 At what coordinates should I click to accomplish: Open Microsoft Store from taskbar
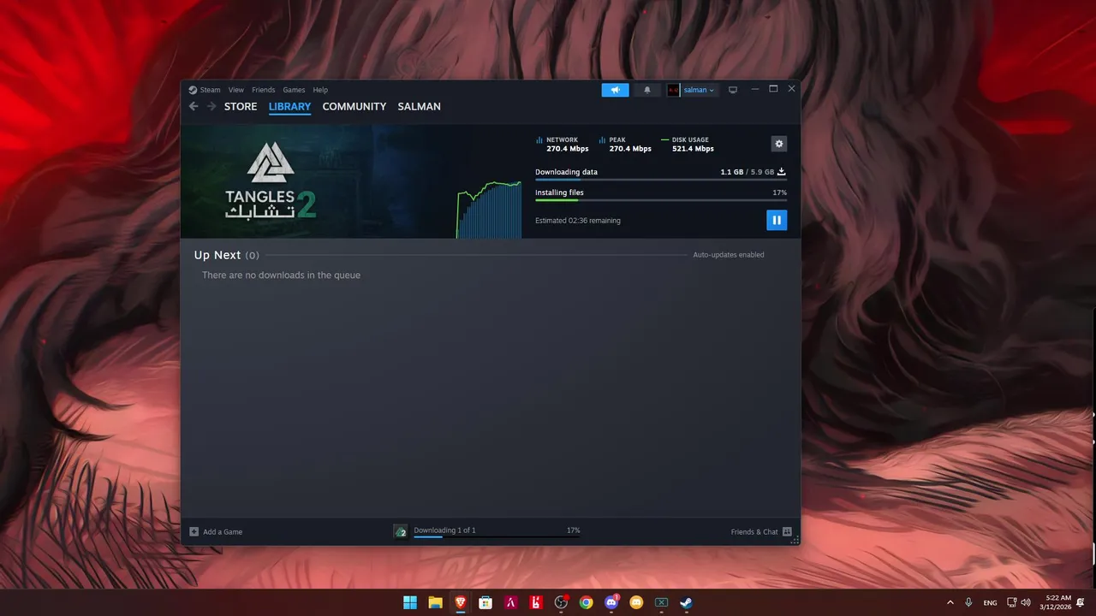(485, 602)
